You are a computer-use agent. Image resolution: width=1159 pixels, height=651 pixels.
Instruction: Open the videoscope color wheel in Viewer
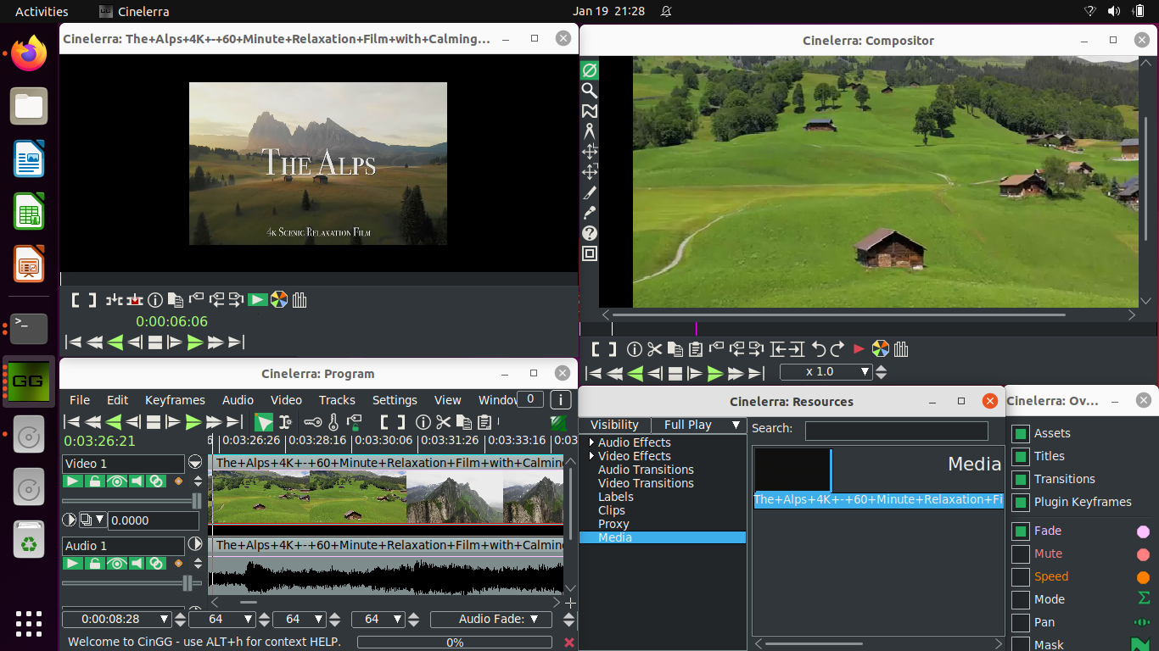pyautogui.click(x=278, y=299)
